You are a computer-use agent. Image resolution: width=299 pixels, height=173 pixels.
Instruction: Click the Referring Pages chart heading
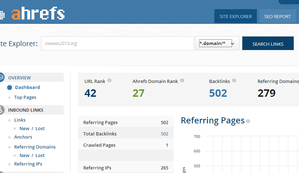[213, 121]
